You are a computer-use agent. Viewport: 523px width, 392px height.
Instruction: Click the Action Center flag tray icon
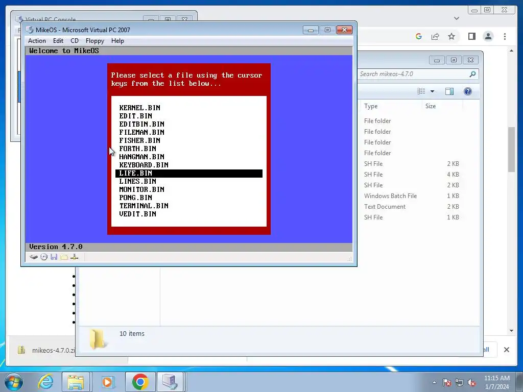(447, 383)
